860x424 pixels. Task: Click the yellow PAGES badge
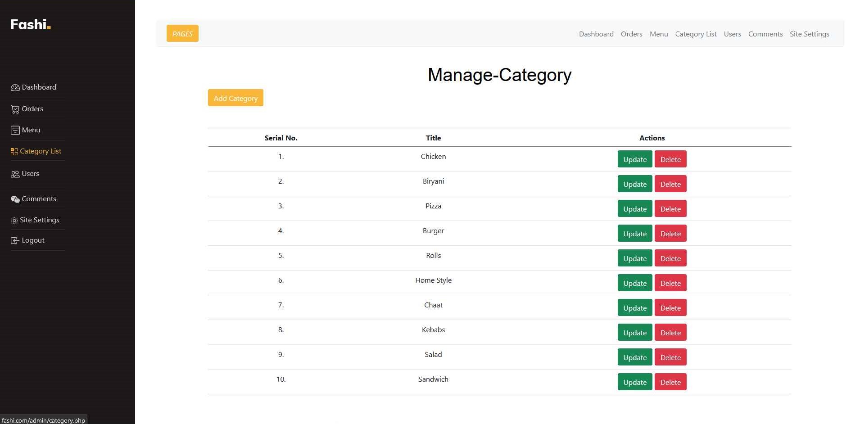coord(182,34)
